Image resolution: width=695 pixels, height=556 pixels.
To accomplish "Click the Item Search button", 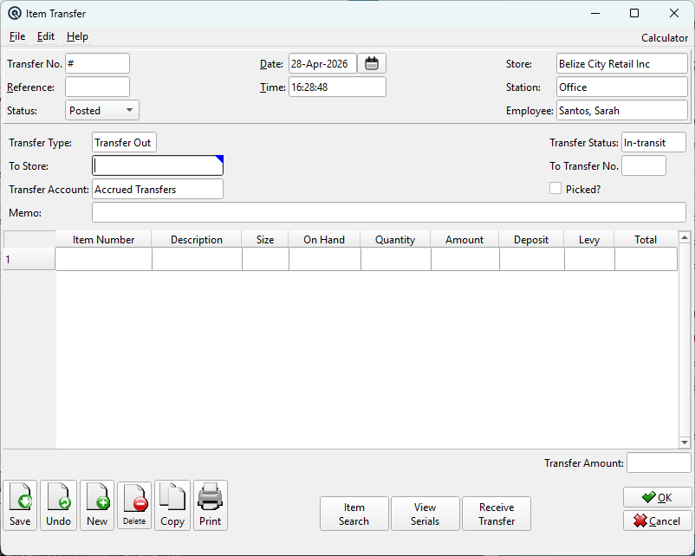I will point(354,514).
